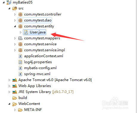The width and height of the screenshot is (137, 113).
Task: Select the com.mytest.entity label
Action: (x=39, y=27)
